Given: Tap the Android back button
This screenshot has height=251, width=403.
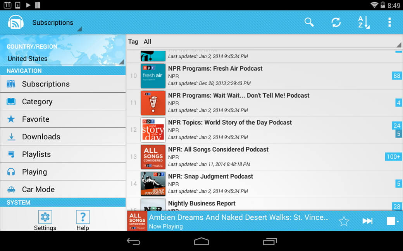Looking at the screenshot, I should click(133, 241).
